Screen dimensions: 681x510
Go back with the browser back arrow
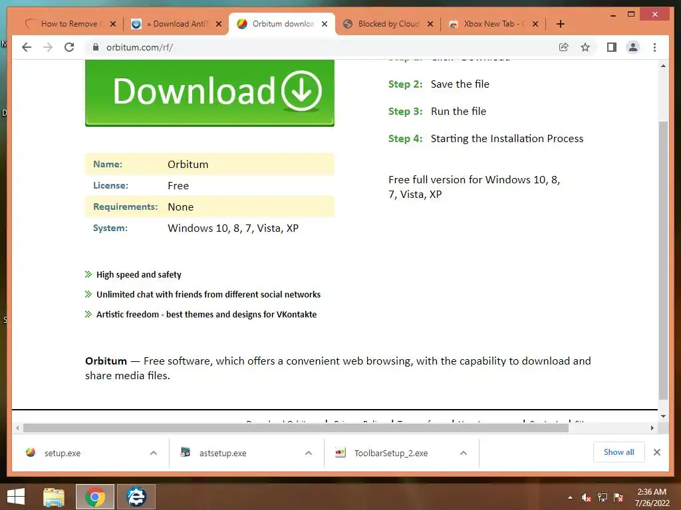27,47
